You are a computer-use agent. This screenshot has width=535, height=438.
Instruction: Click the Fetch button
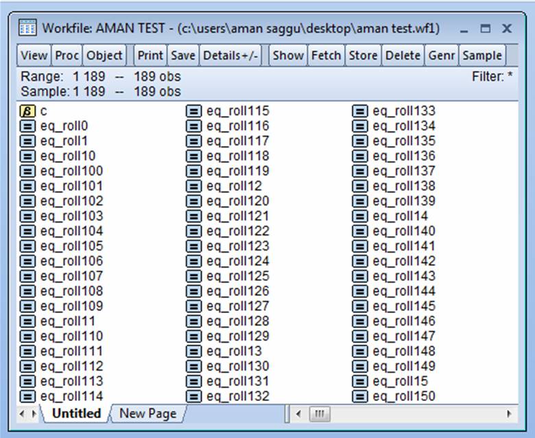[x=326, y=56]
